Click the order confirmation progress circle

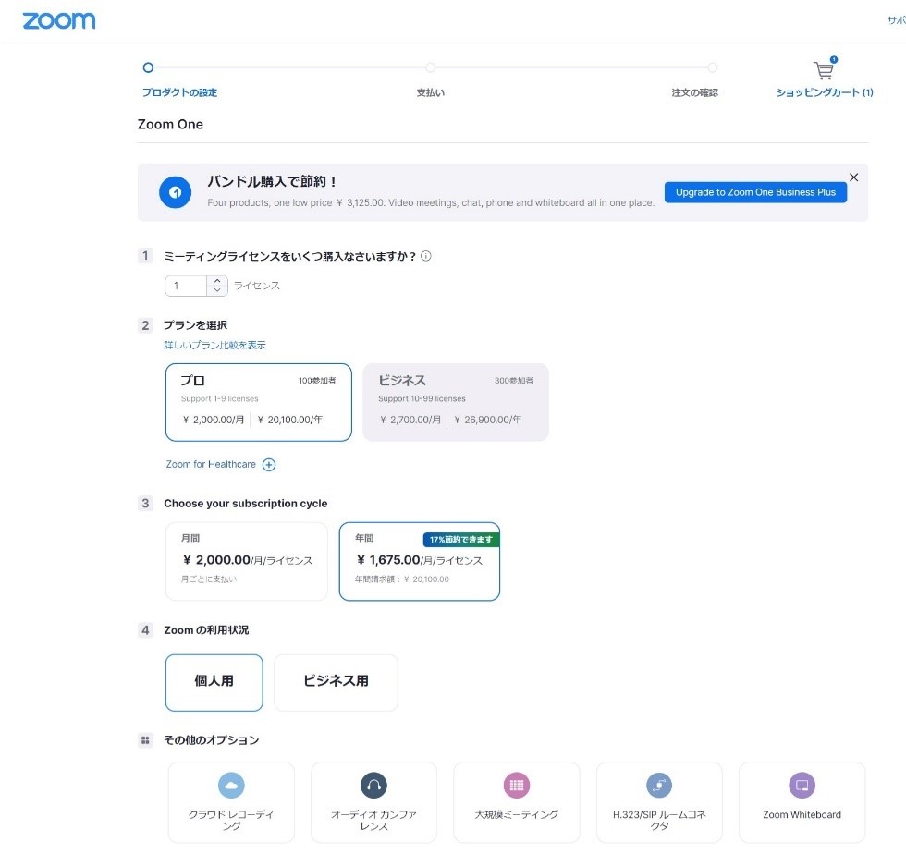click(713, 67)
